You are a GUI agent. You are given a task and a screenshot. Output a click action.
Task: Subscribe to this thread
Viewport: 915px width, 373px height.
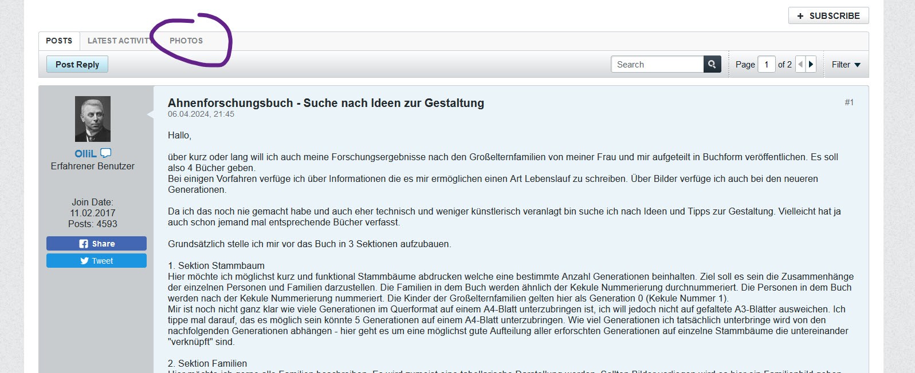(828, 15)
